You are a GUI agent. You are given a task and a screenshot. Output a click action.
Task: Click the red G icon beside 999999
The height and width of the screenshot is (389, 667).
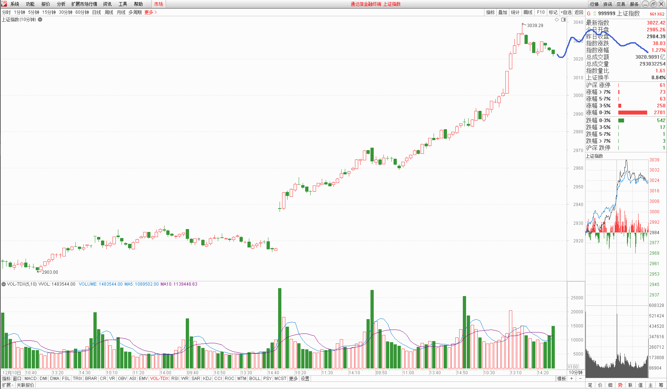click(x=589, y=14)
